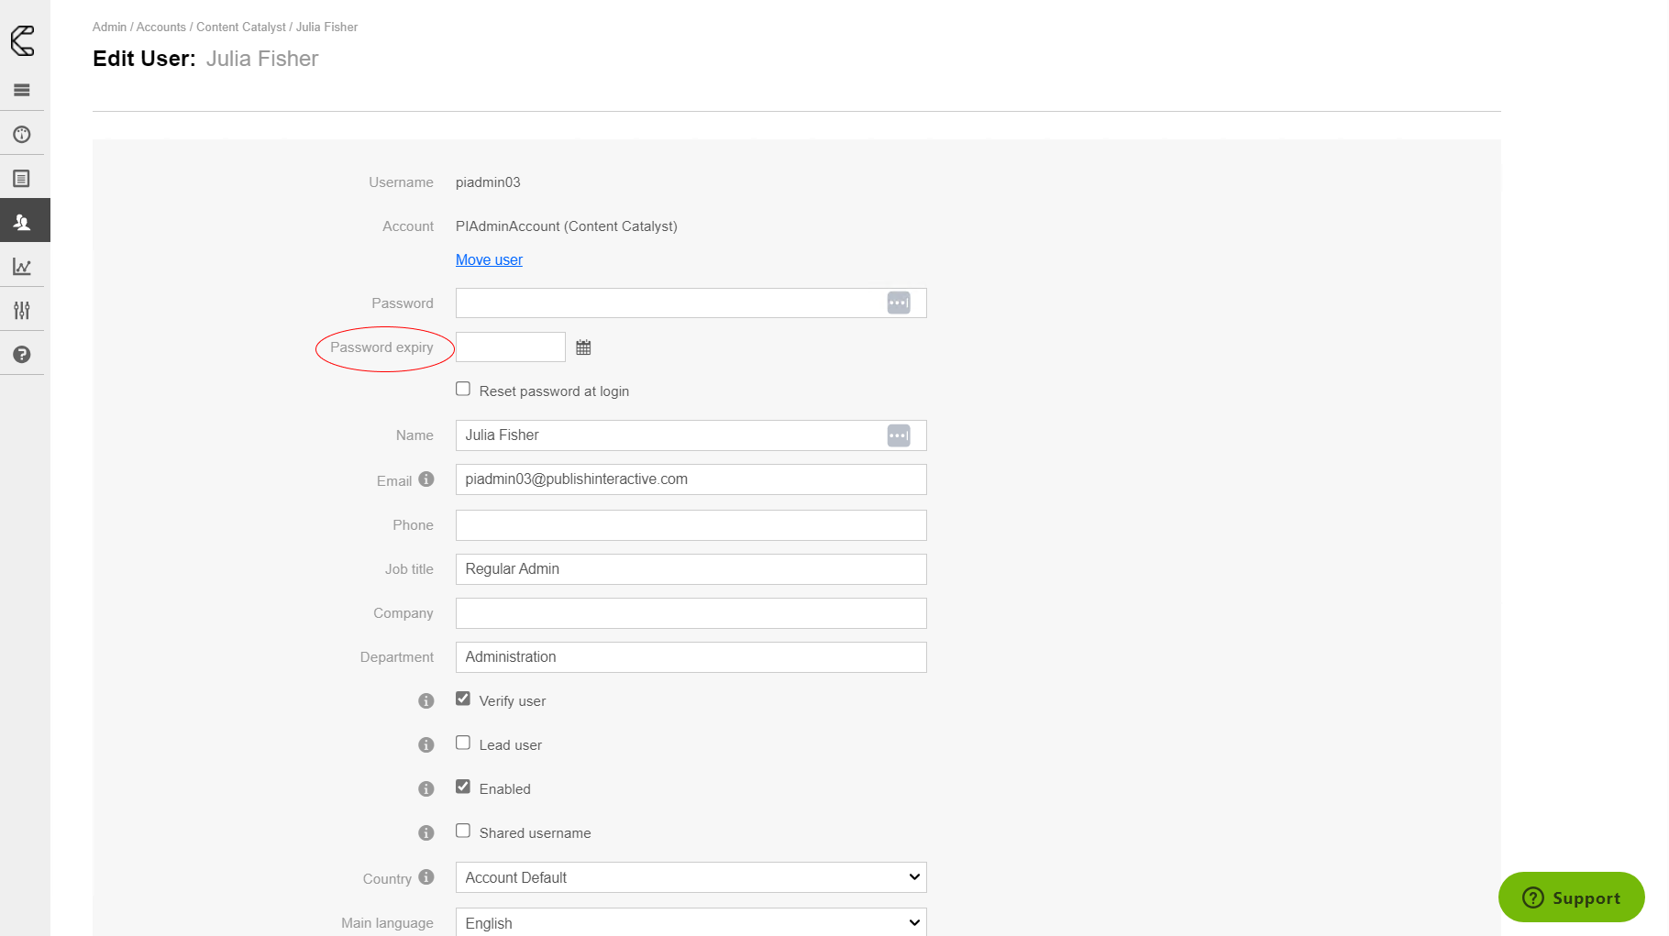Image resolution: width=1669 pixels, height=936 pixels.
Task: Navigate to Content Catalyst breadcrumb
Action: 240,28
